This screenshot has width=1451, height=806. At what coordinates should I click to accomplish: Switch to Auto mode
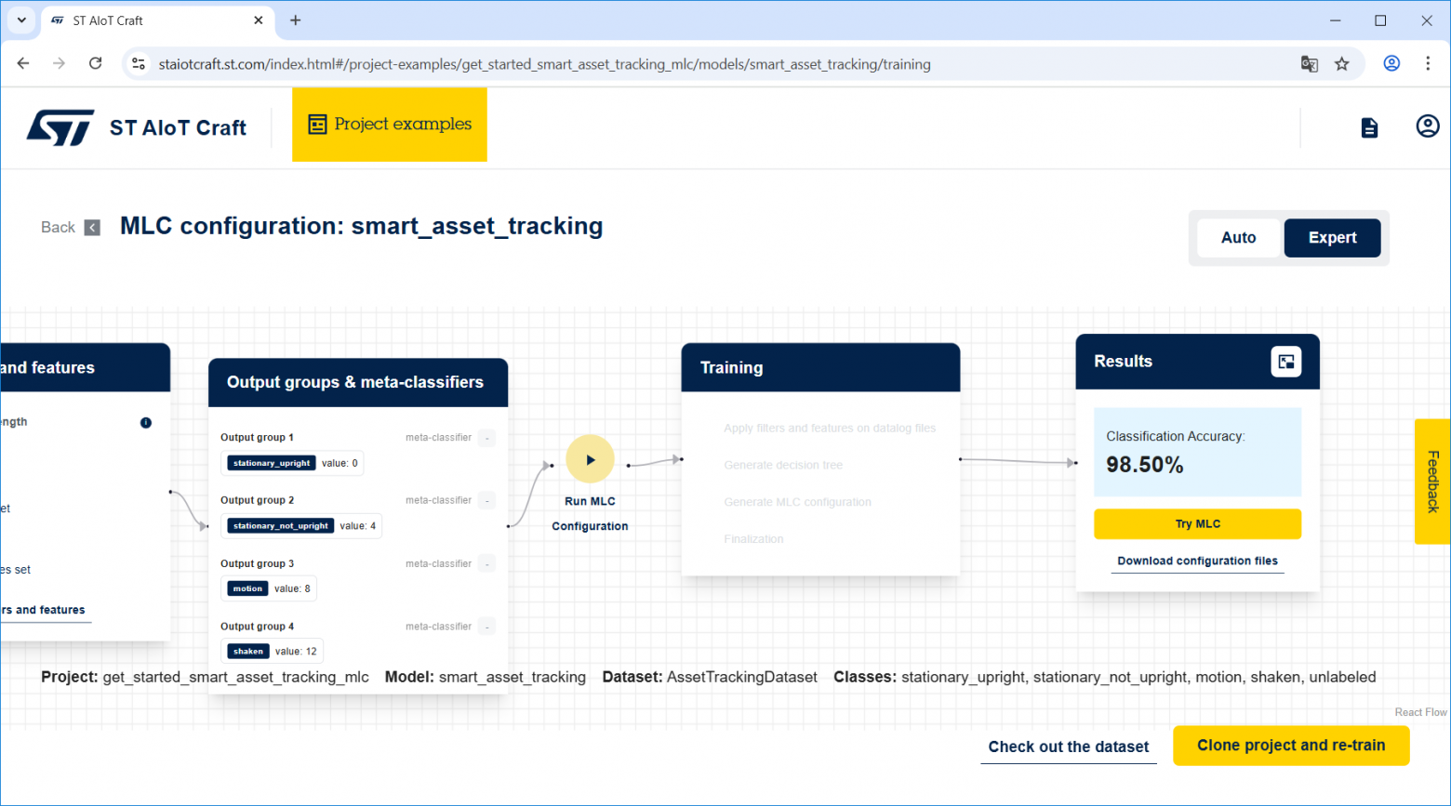pos(1238,238)
